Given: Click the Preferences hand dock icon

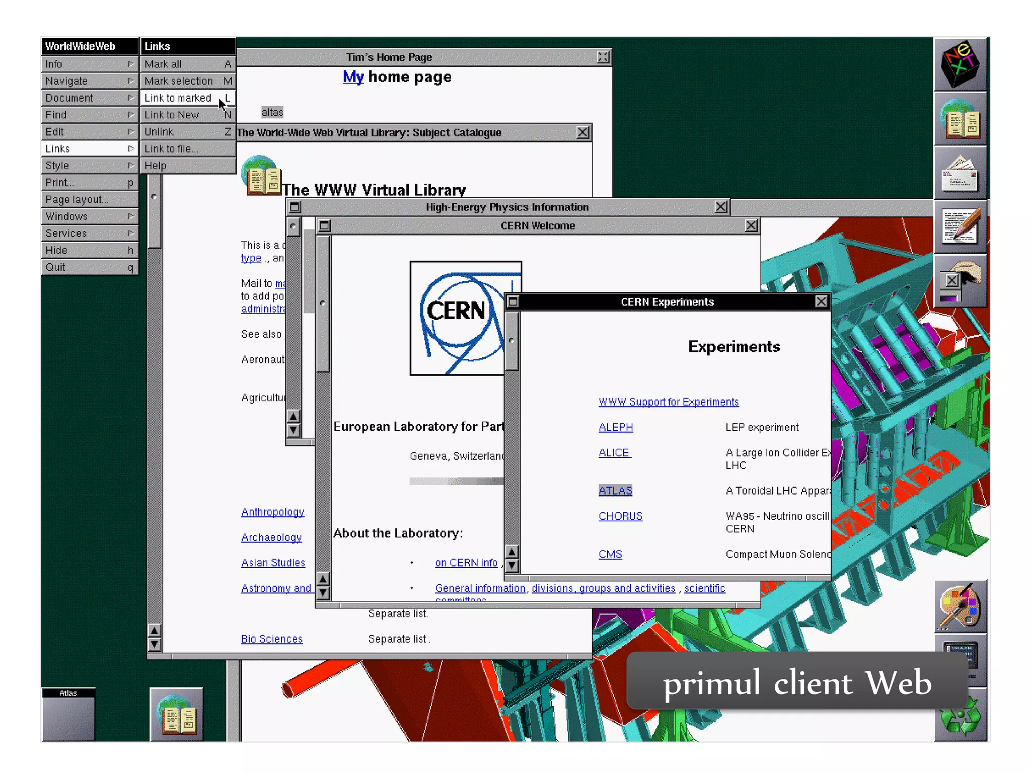Looking at the screenshot, I should click(x=960, y=281).
